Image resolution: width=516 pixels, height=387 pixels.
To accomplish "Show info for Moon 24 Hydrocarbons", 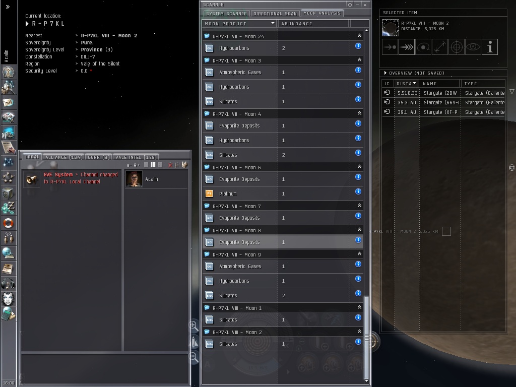I will [x=358, y=46].
